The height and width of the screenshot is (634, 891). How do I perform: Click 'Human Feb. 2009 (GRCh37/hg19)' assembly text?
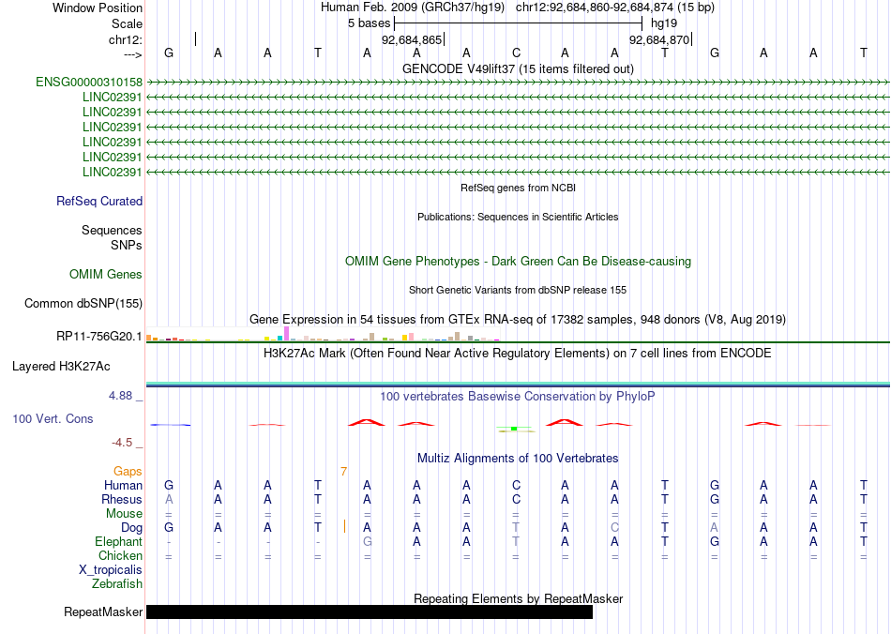point(413,8)
